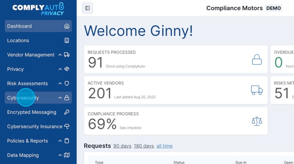Click the Locations building icon
This screenshot has width=294, height=164.
coord(67,40)
